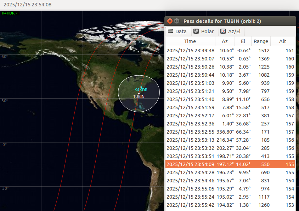Click the TUBIN satellite marker on map
The height and width of the screenshot is (211, 299).
[x=139, y=94]
